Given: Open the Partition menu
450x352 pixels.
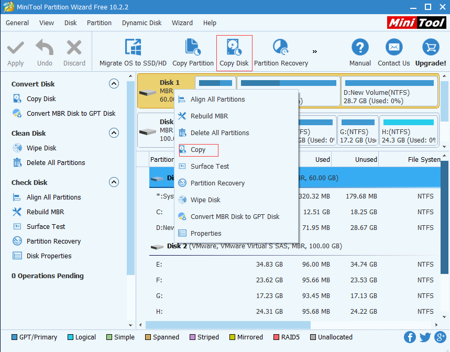Looking at the screenshot, I should tap(99, 23).
